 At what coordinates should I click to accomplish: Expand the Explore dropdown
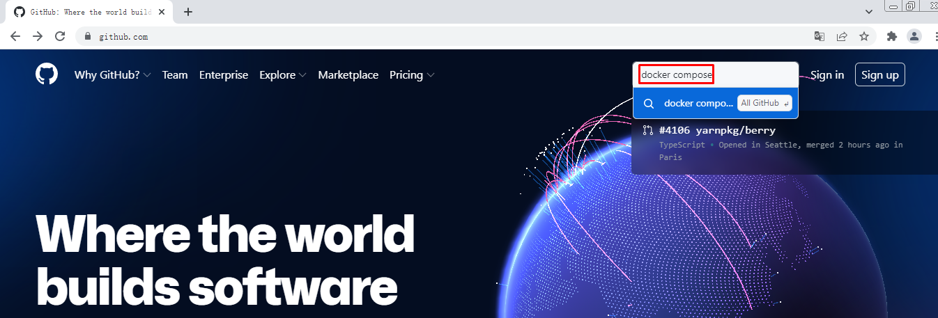click(282, 75)
